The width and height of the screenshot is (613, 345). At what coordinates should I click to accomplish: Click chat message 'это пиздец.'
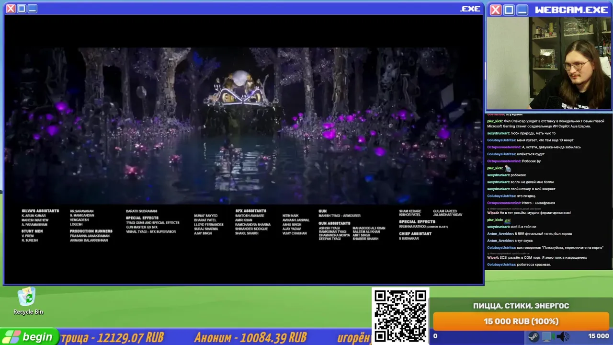511,196
